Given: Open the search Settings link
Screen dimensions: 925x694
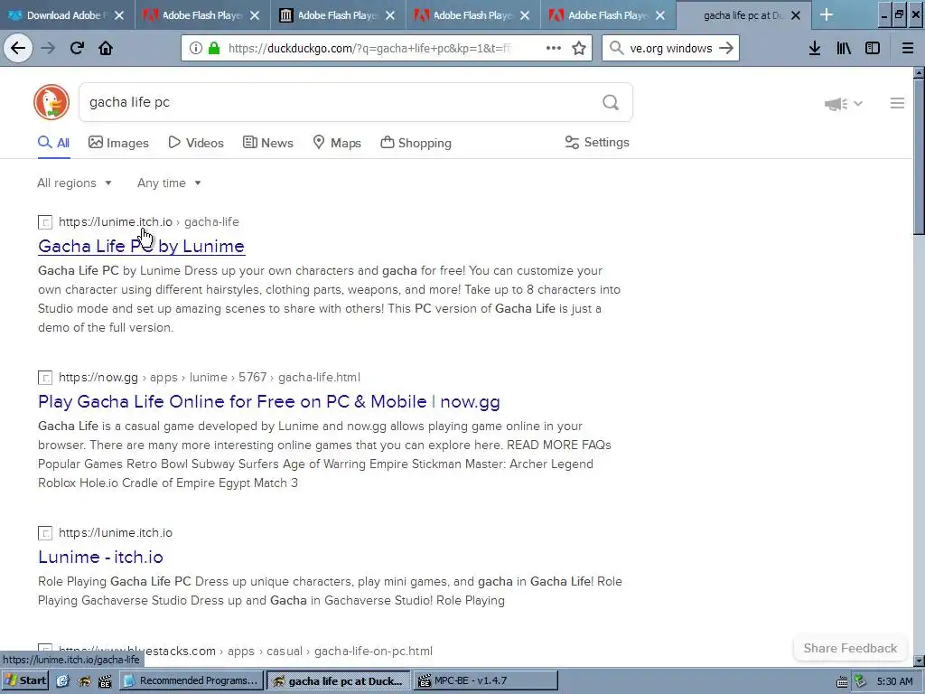Looking at the screenshot, I should click(597, 142).
